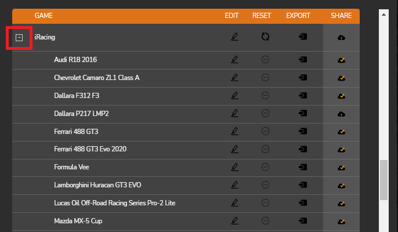This screenshot has height=232, width=398.
Task: Export Ferrari 488 GT3 Evo 2020 profile
Action: 303,149
